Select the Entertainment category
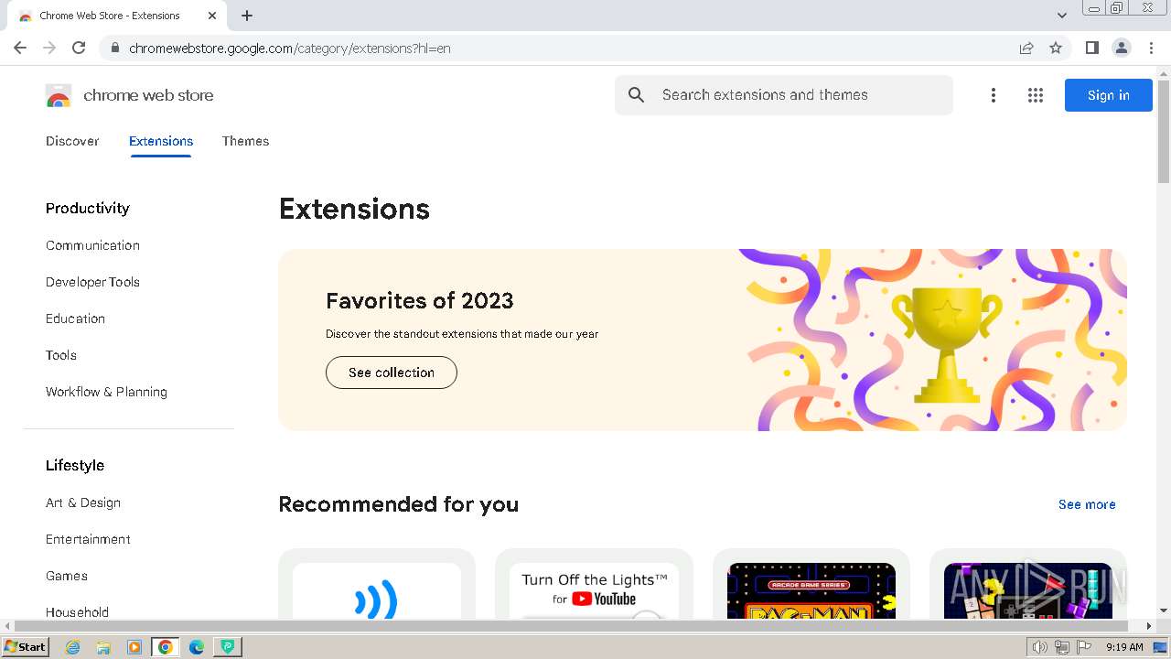The image size is (1171, 659). (x=88, y=539)
